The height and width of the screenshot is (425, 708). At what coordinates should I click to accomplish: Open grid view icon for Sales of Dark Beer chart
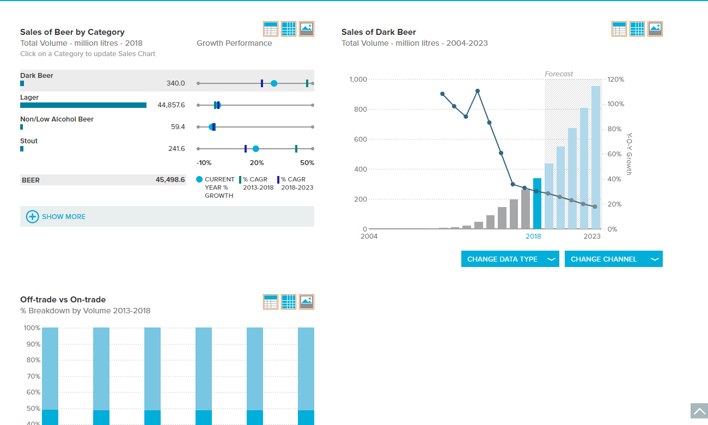pos(637,29)
